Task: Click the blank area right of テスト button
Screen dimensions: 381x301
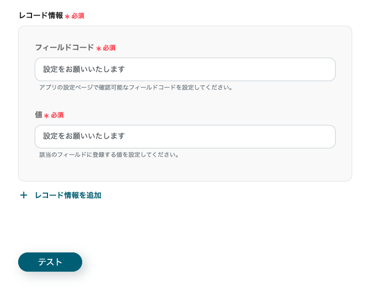Action: pos(213,262)
